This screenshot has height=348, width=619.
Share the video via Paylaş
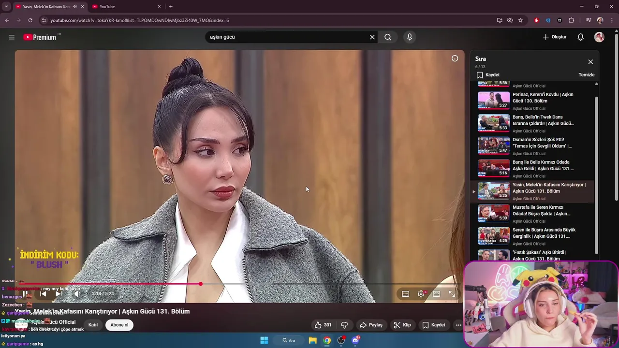click(371, 325)
